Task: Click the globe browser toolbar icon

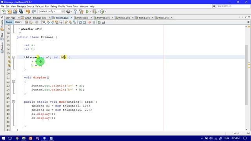Action: 68,11
